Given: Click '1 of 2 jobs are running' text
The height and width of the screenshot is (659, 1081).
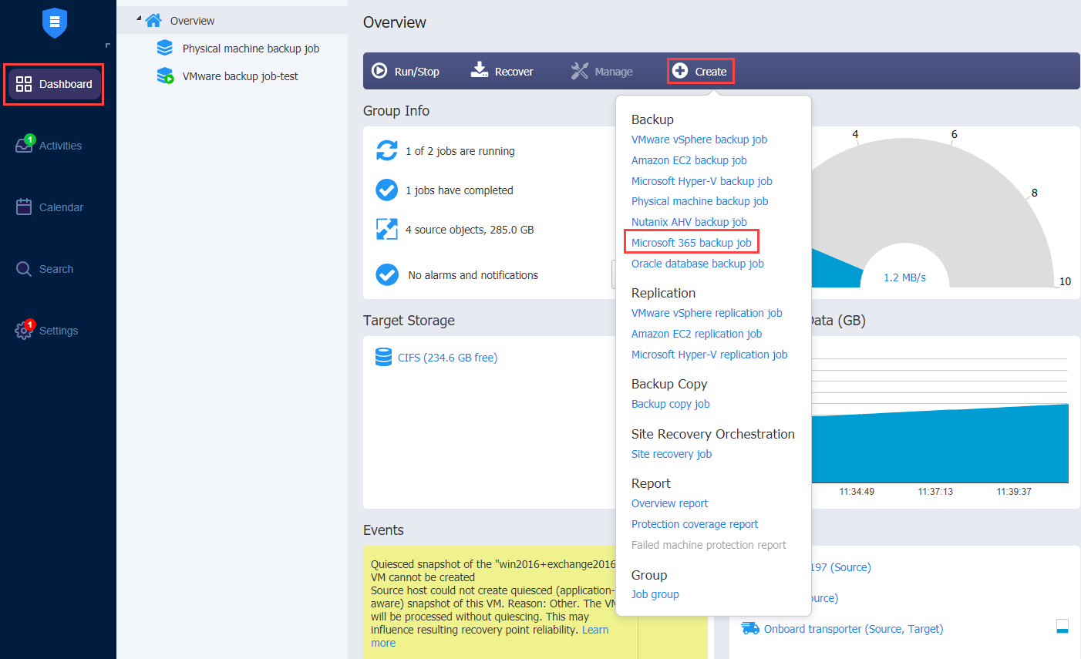Looking at the screenshot, I should click(460, 151).
